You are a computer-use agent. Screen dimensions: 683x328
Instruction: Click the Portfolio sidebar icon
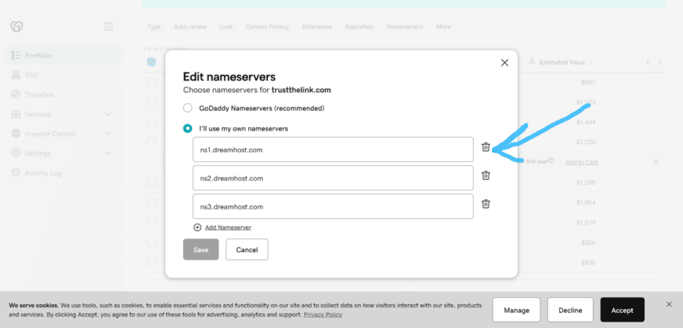click(x=16, y=56)
